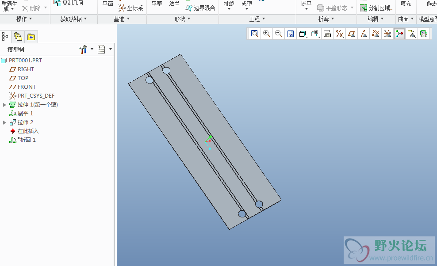
Task: Click the Zoom In magnifier icon
Action: tap(267, 34)
